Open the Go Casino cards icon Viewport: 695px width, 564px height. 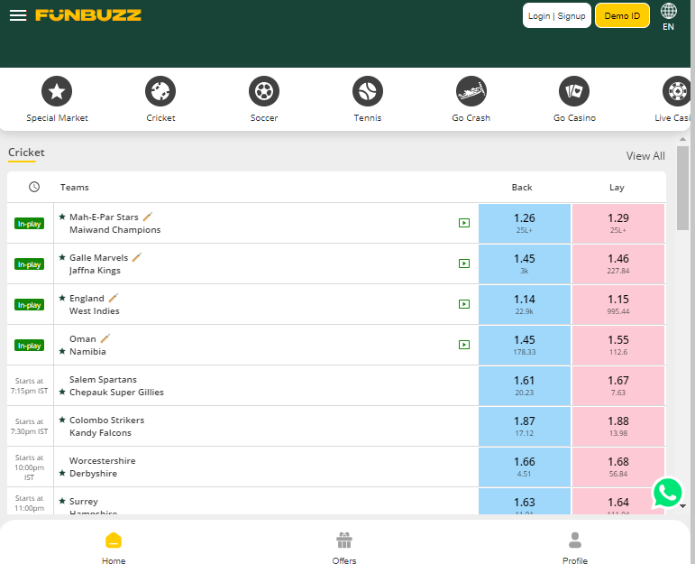point(574,91)
